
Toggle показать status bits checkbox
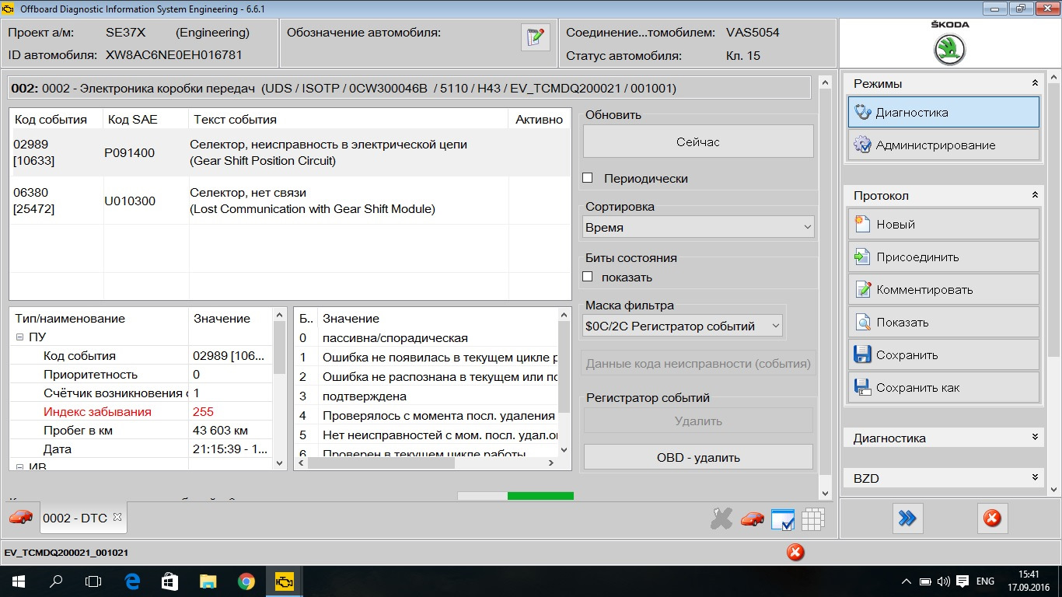click(x=588, y=277)
